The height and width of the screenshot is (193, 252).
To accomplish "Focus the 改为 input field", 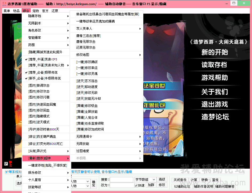I will 121,185.
